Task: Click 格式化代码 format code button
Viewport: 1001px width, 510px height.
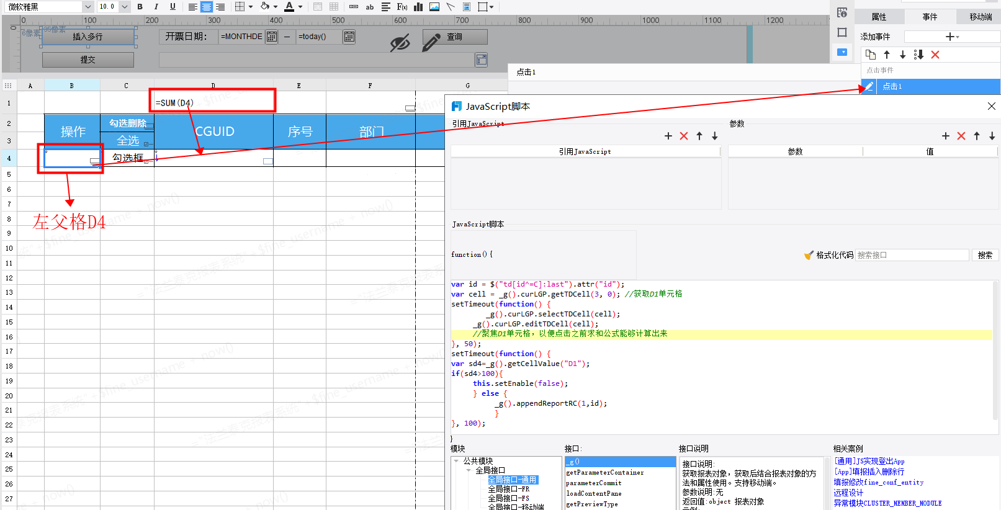Action: [x=829, y=255]
